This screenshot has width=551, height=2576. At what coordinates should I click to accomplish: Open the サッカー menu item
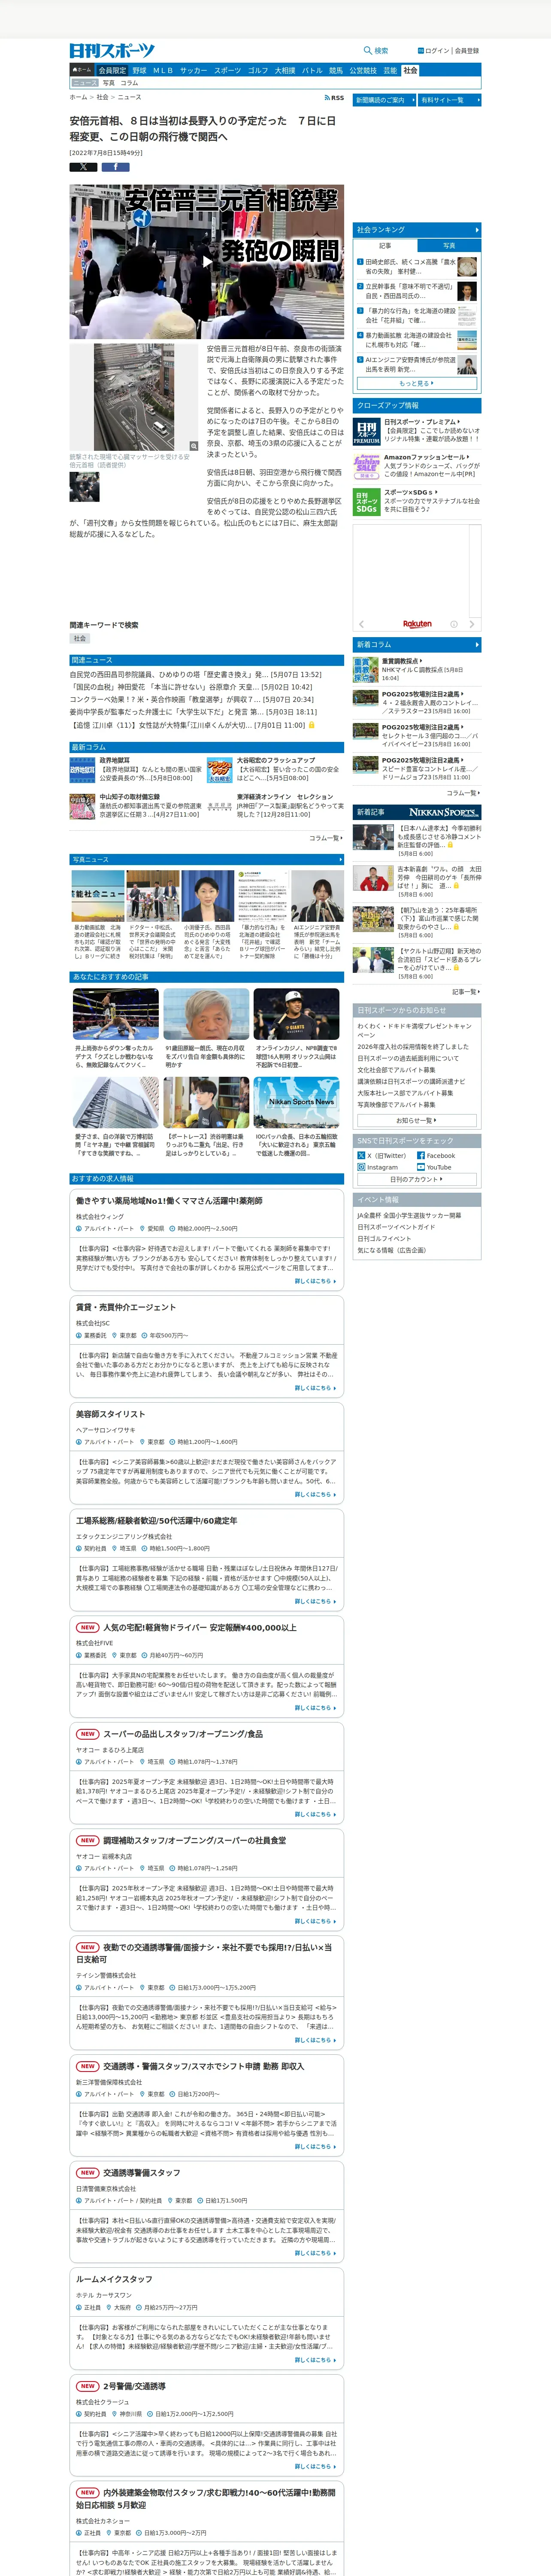coord(193,71)
